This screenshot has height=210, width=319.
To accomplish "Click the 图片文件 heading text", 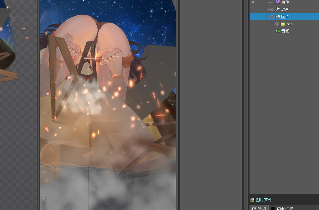I will 264,200.
